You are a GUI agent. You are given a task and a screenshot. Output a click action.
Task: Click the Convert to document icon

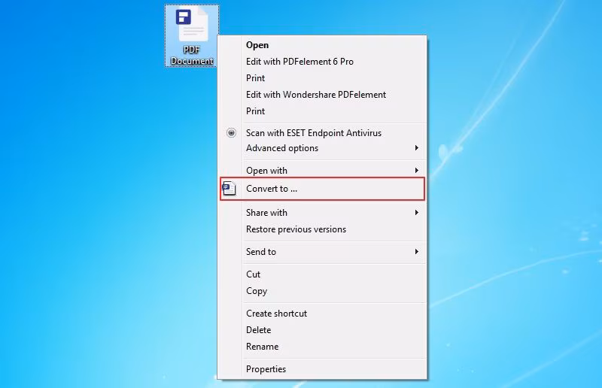tap(230, 189)
